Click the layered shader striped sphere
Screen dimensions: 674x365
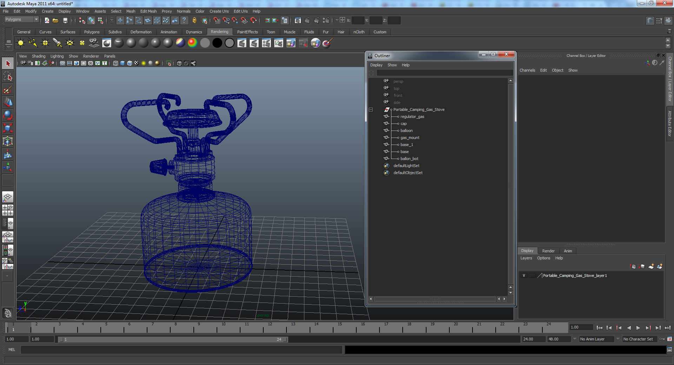click(x=180, y=43)
